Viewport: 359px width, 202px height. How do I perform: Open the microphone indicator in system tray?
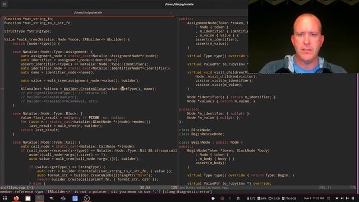pyautogui.click(x=348, y=198)
